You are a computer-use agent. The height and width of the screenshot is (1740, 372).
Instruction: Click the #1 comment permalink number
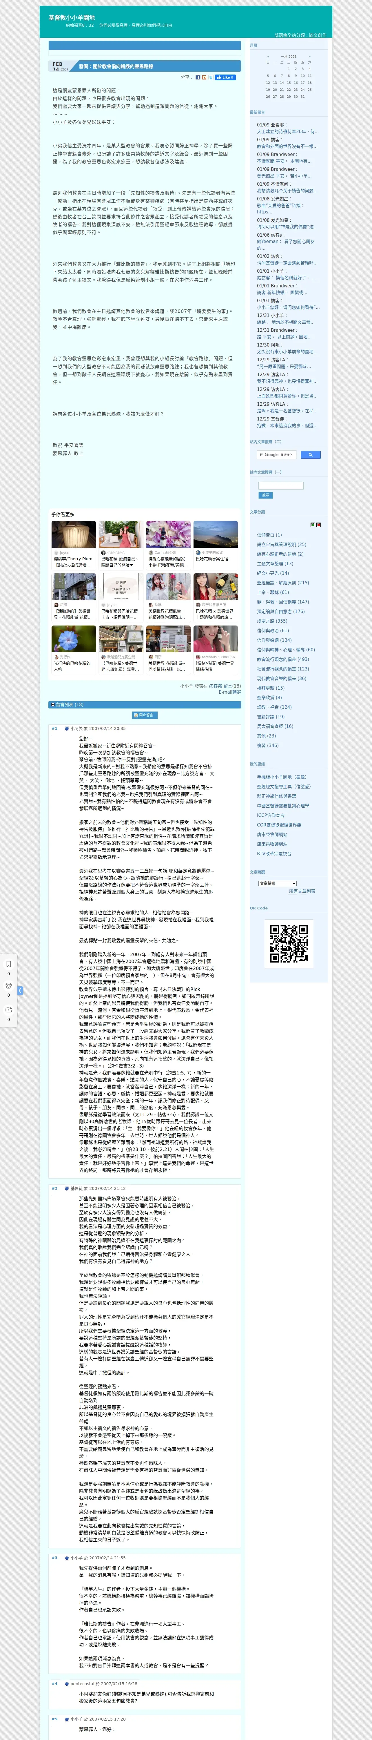point(55,728)
